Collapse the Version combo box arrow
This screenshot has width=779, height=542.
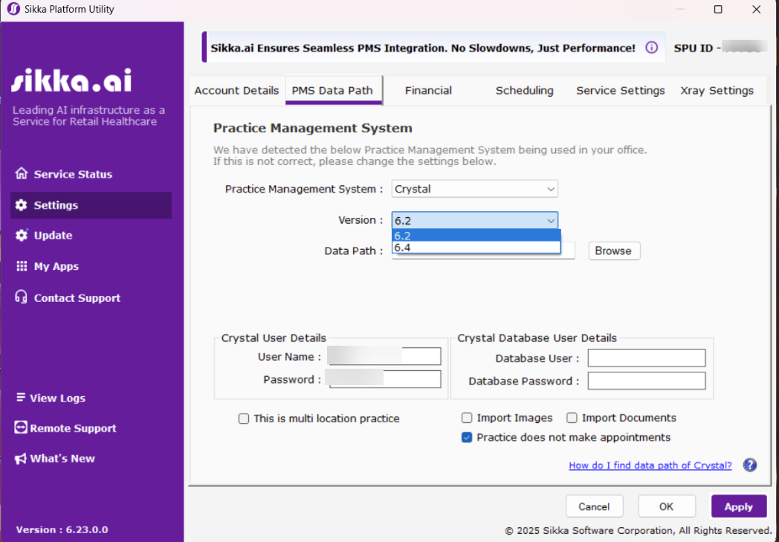[550, 220]
